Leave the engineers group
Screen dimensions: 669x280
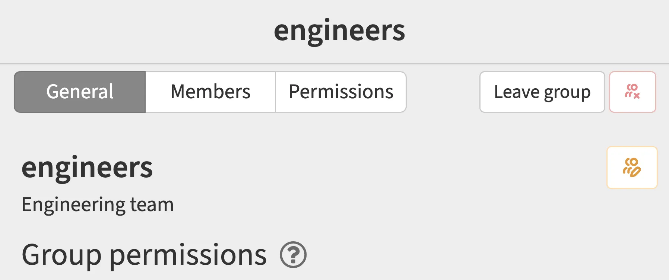(542, 92)
